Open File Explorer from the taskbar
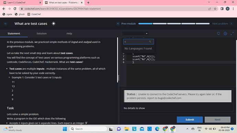This screenshot has width=237, height=133. coord(126,129)
